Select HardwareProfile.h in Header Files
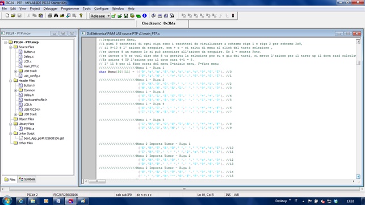The height and width of the screenshot is (205, 365). (x=35, y=100)
